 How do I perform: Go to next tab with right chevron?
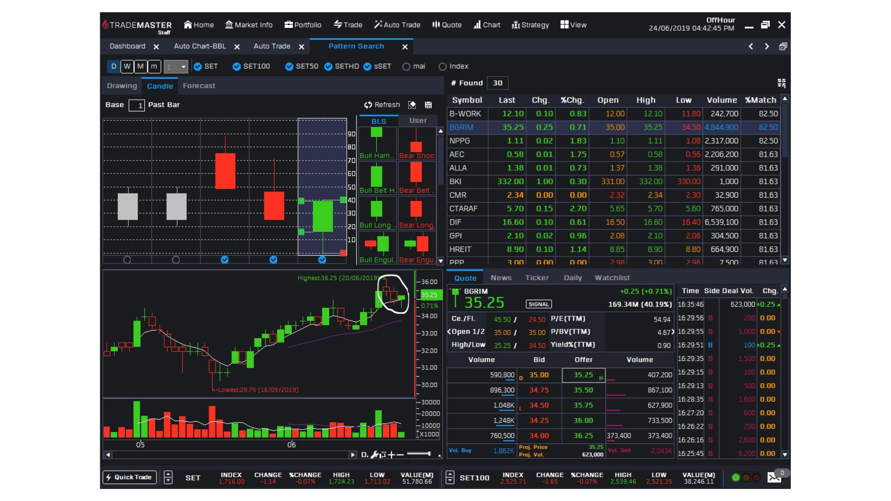(x=767, y=46)
